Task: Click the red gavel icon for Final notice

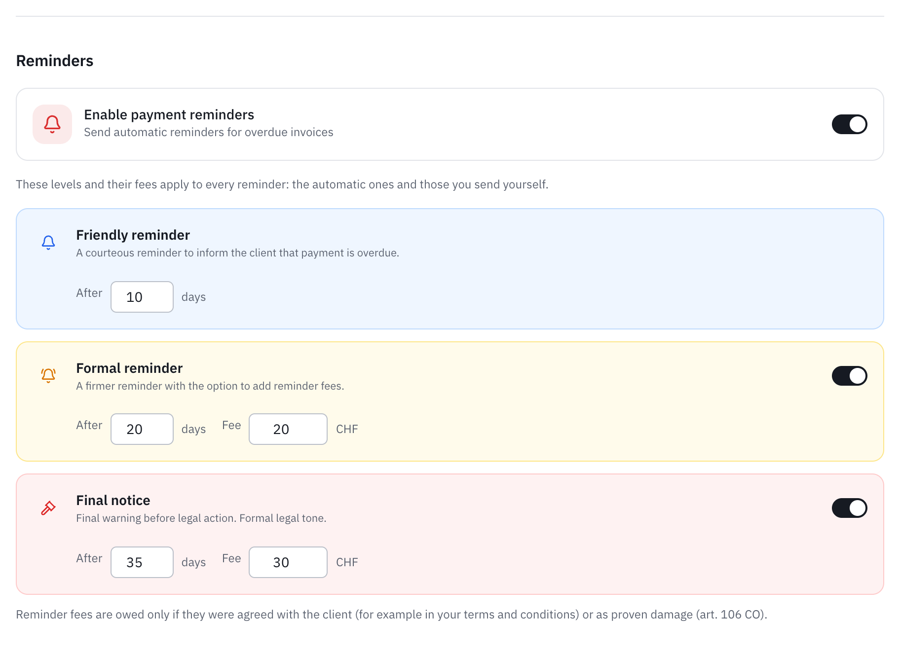Action: (48, 508)
